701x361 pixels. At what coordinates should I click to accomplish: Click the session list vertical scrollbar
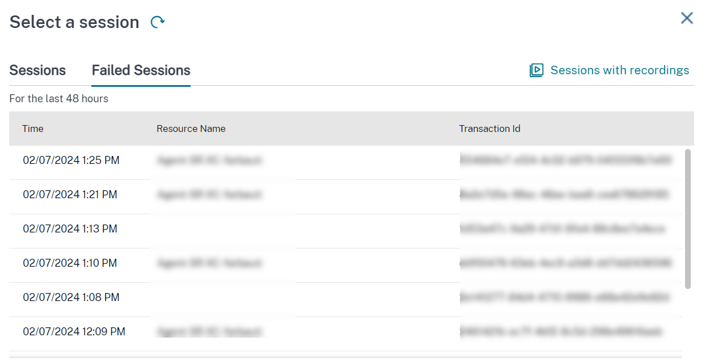[687, 217]
